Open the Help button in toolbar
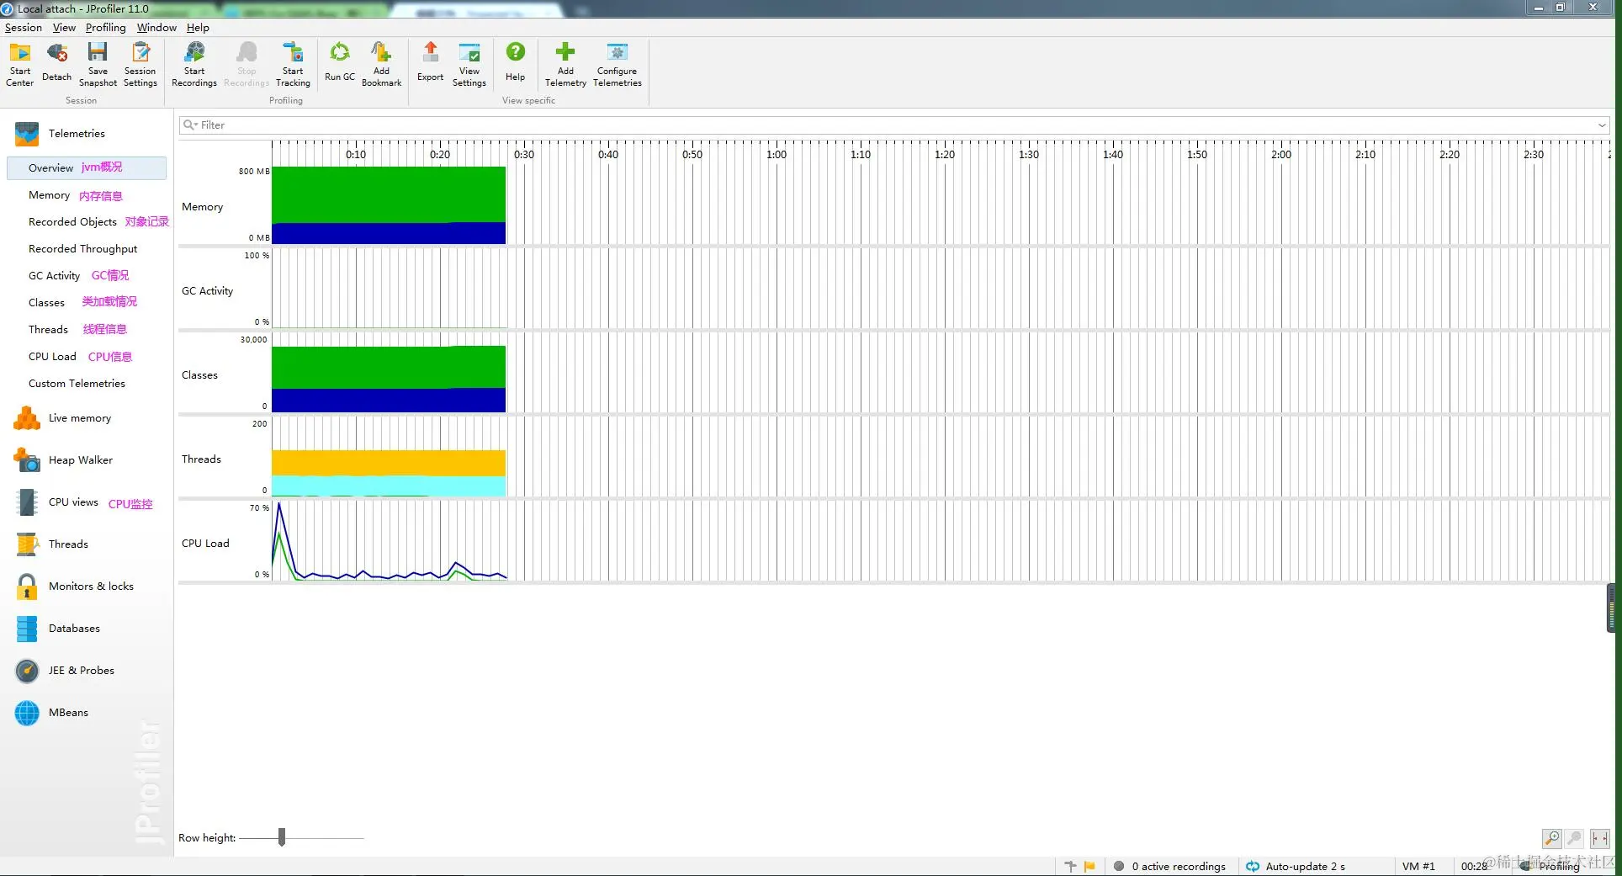 515,64
